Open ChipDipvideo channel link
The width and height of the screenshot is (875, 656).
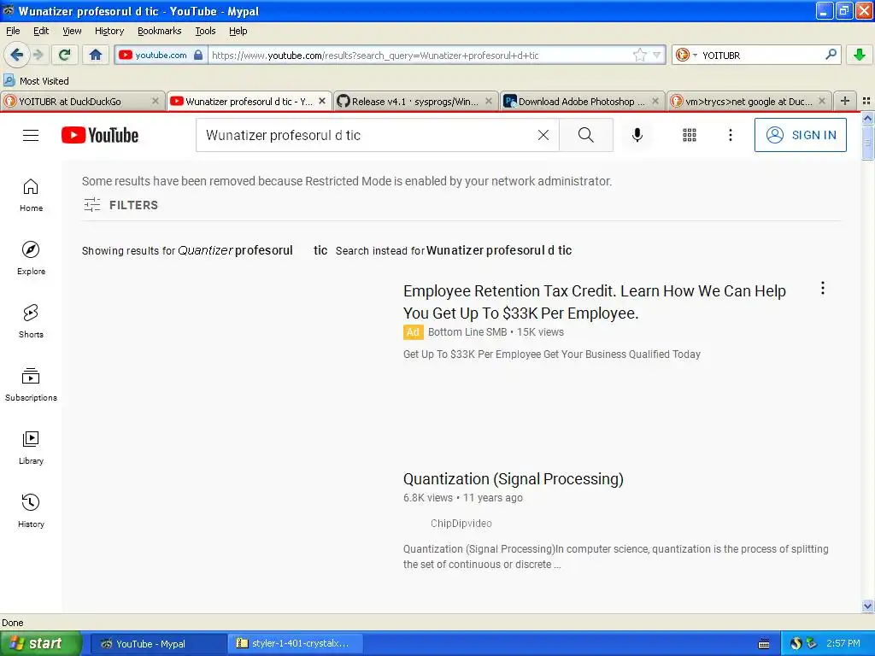click(x=461, y=524)
